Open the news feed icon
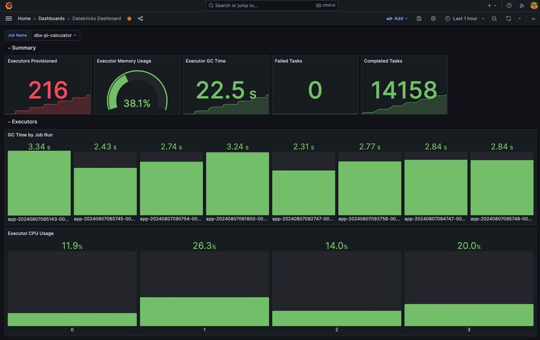The image size is (540, 340). (522, 5)
